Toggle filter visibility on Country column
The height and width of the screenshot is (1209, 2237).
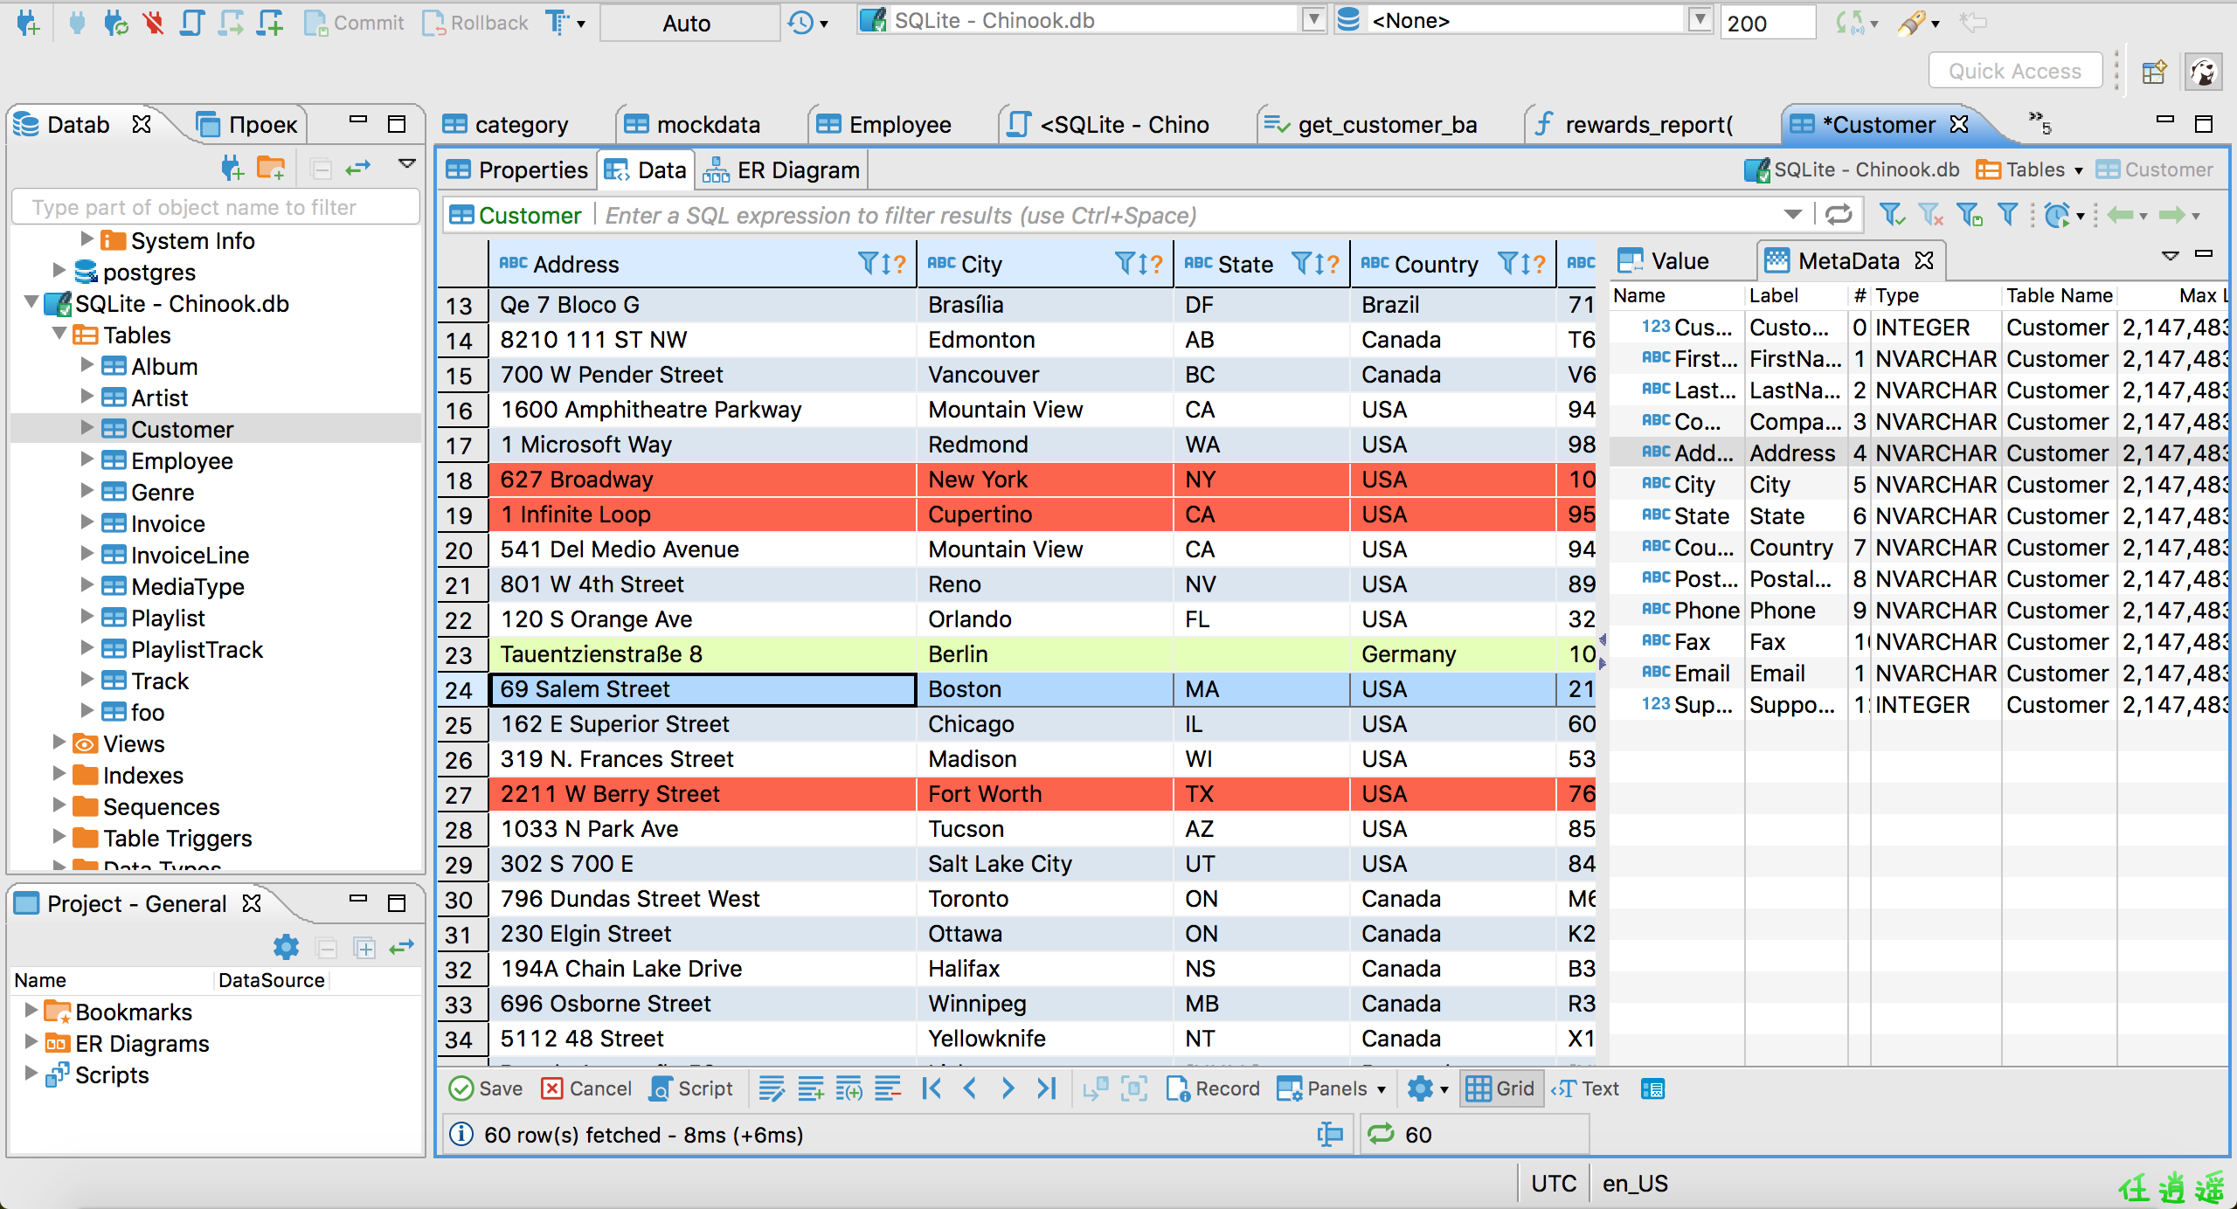(1499, 265)
